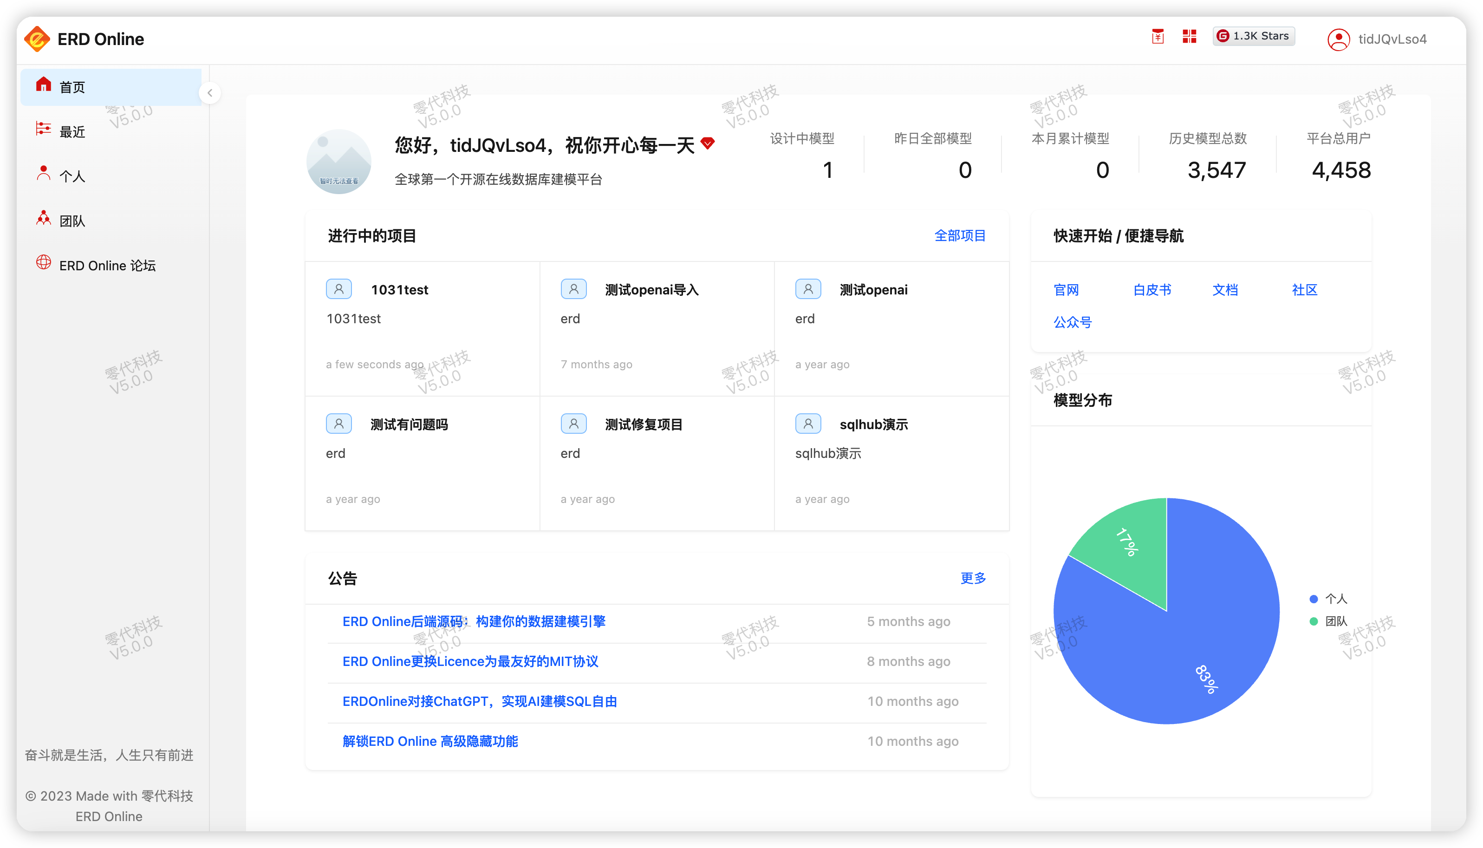
Task: Open the 团队 menu item
Action: pos(111,221)
